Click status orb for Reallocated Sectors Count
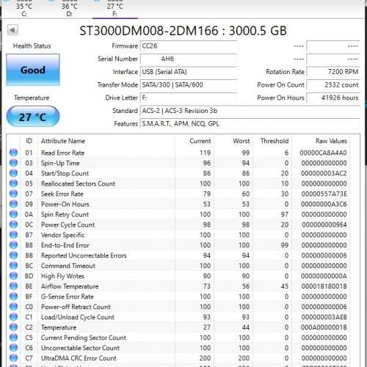367x367 pixels. pos(14,183)
